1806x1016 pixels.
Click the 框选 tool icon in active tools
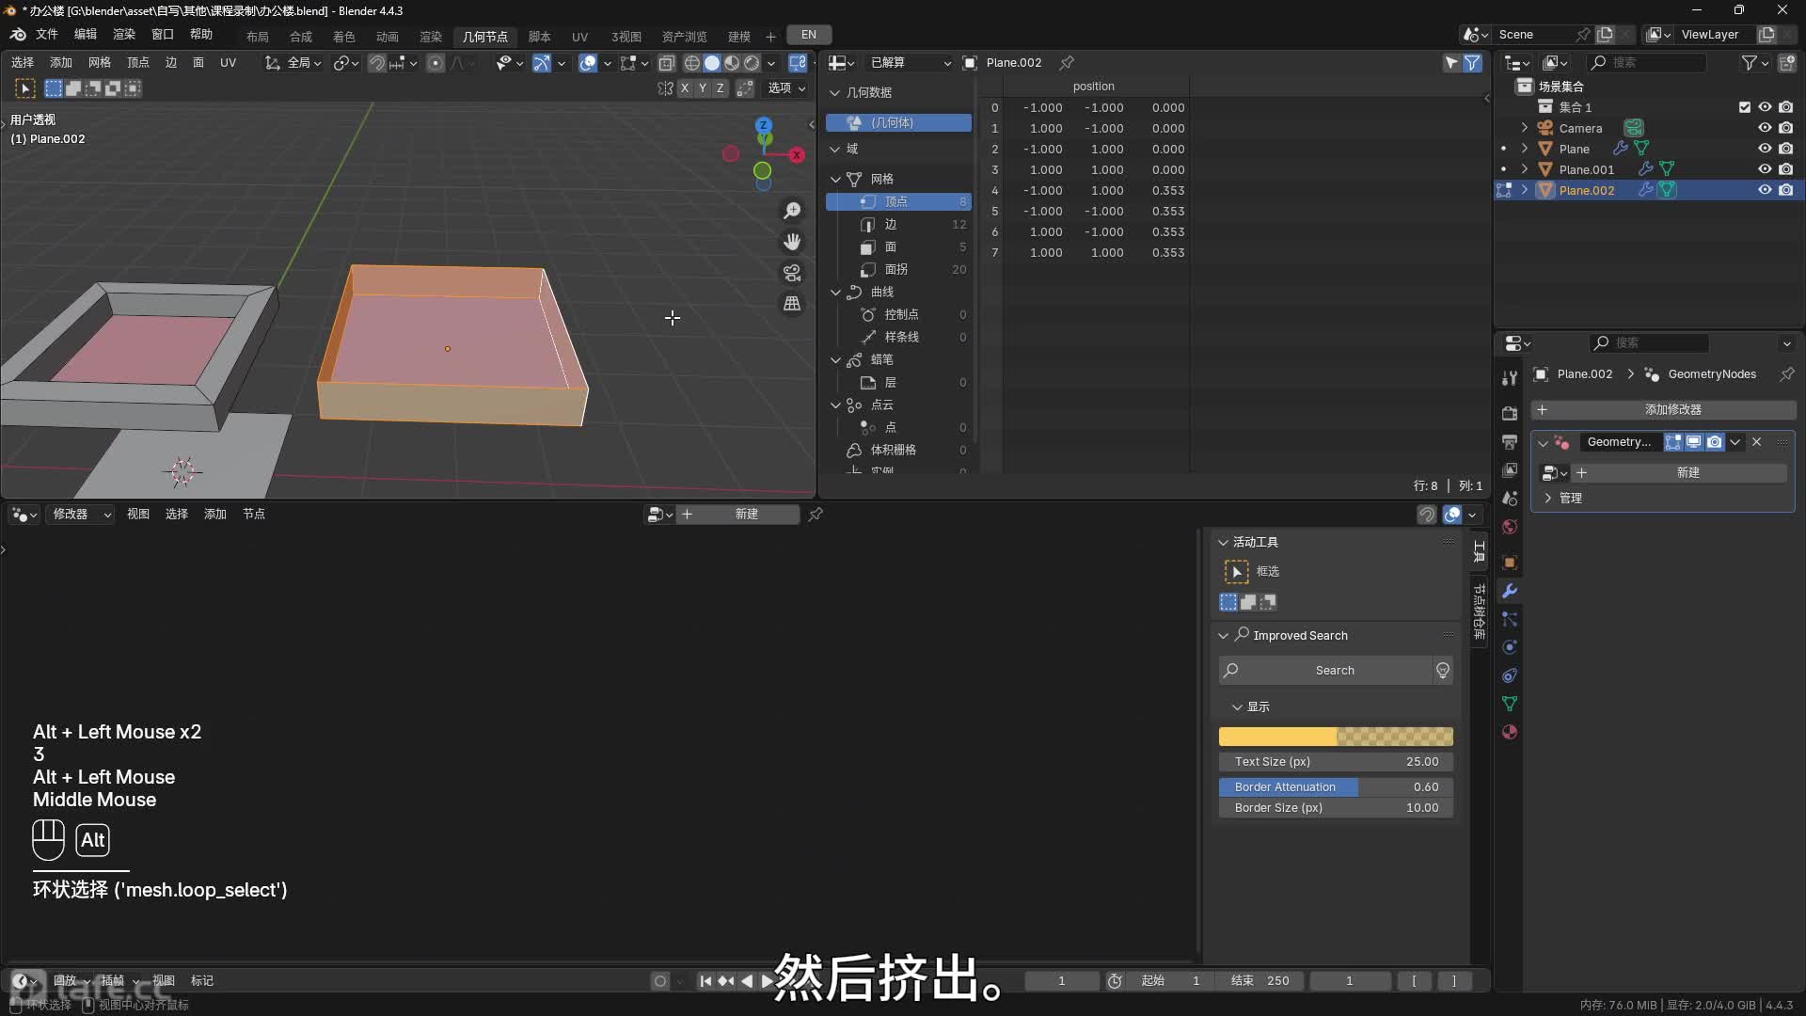click(x=1236, y=571)
